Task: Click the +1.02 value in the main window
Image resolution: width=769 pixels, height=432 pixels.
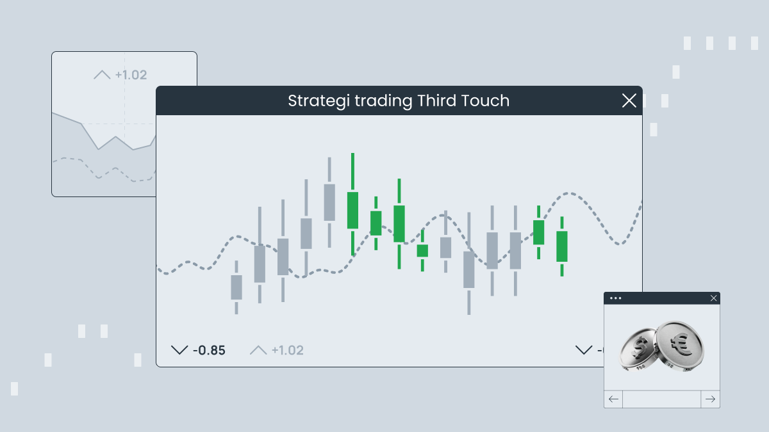Action: pos(287,351)
